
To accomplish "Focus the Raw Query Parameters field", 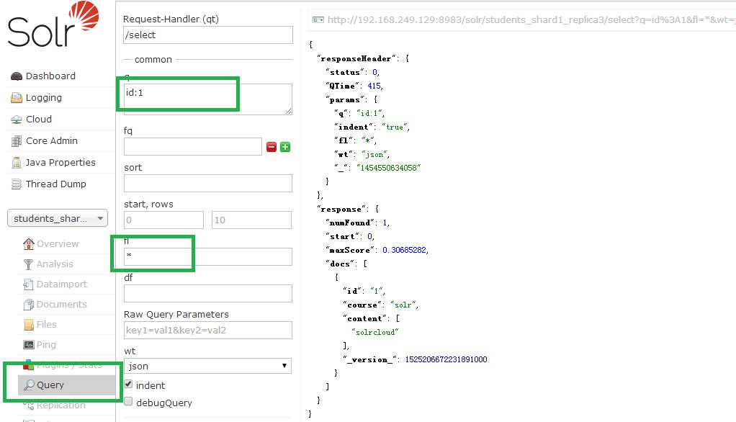I will [x=208, y=330].
